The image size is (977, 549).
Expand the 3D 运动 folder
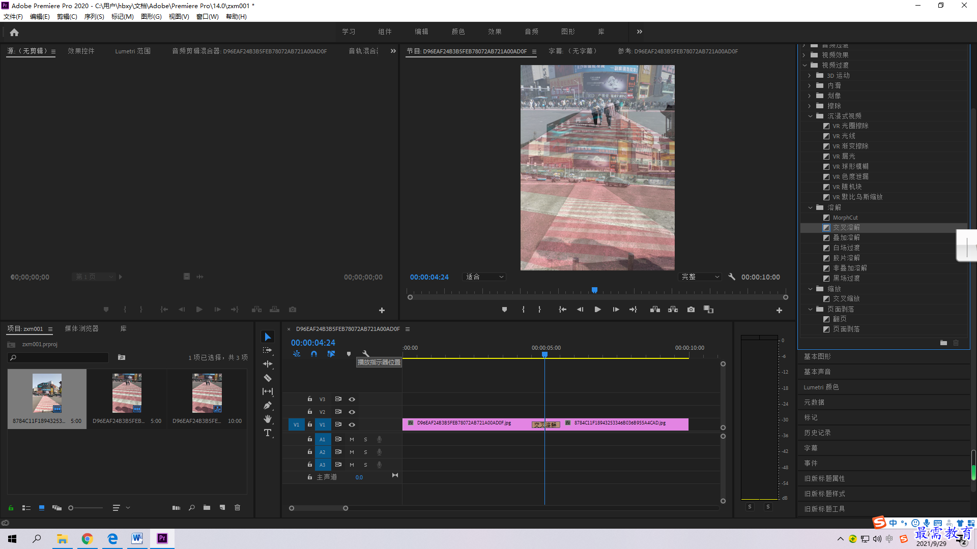(810, 75)
